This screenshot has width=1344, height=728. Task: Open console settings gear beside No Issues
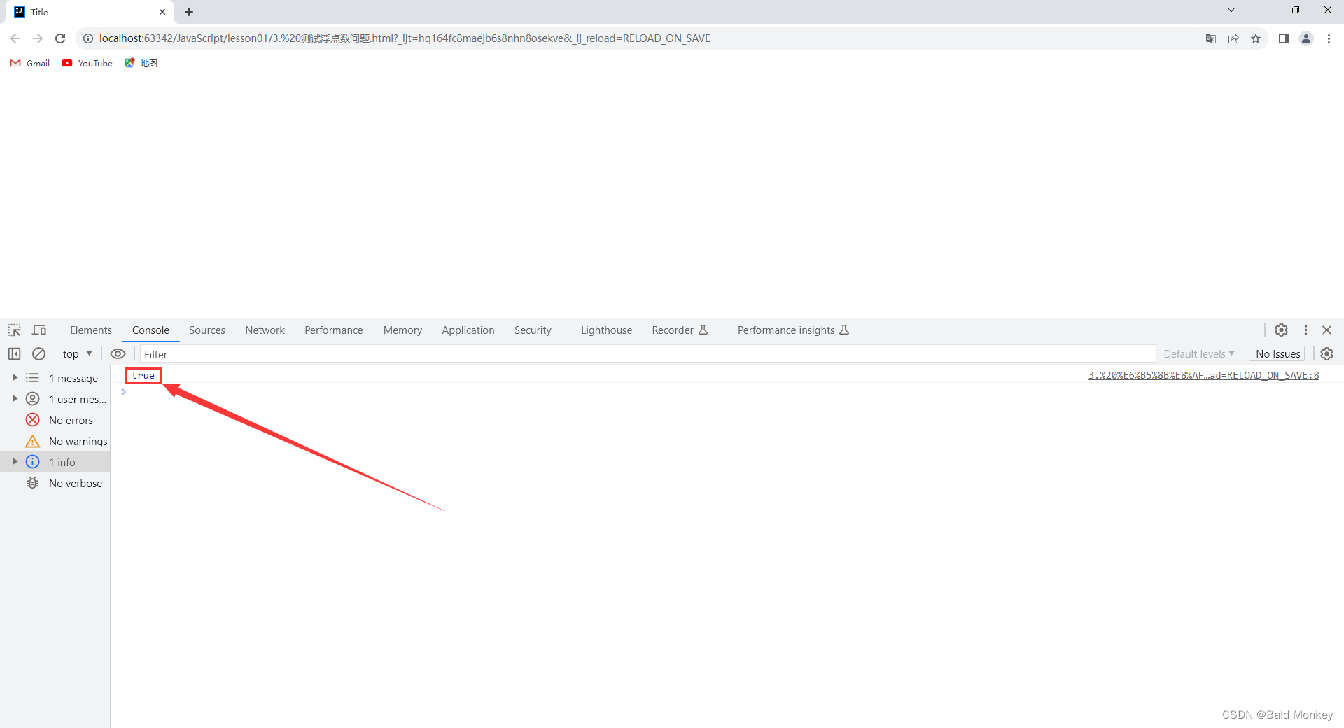1326,354
